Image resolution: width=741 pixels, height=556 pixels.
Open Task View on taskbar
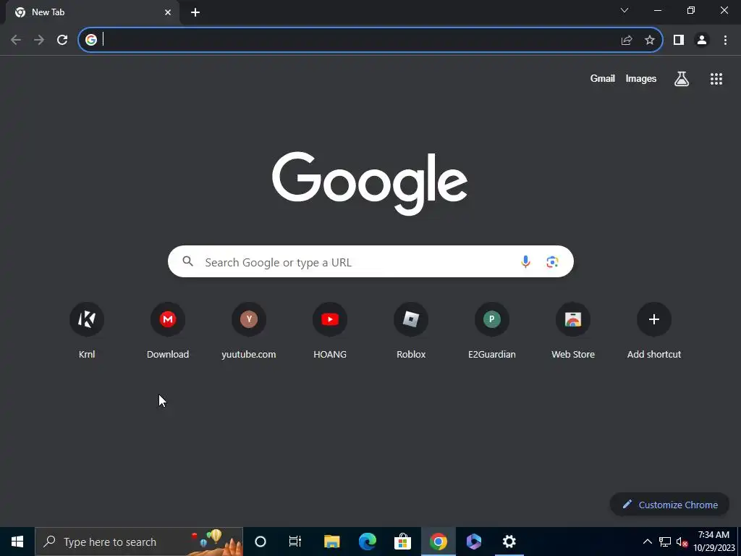(295, 542)
